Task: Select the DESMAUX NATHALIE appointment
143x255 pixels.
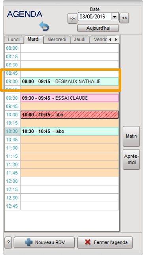Action: (x=70, y=81)
